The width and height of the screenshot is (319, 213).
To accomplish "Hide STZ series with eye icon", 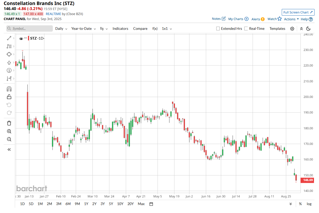I will point(21,39).
